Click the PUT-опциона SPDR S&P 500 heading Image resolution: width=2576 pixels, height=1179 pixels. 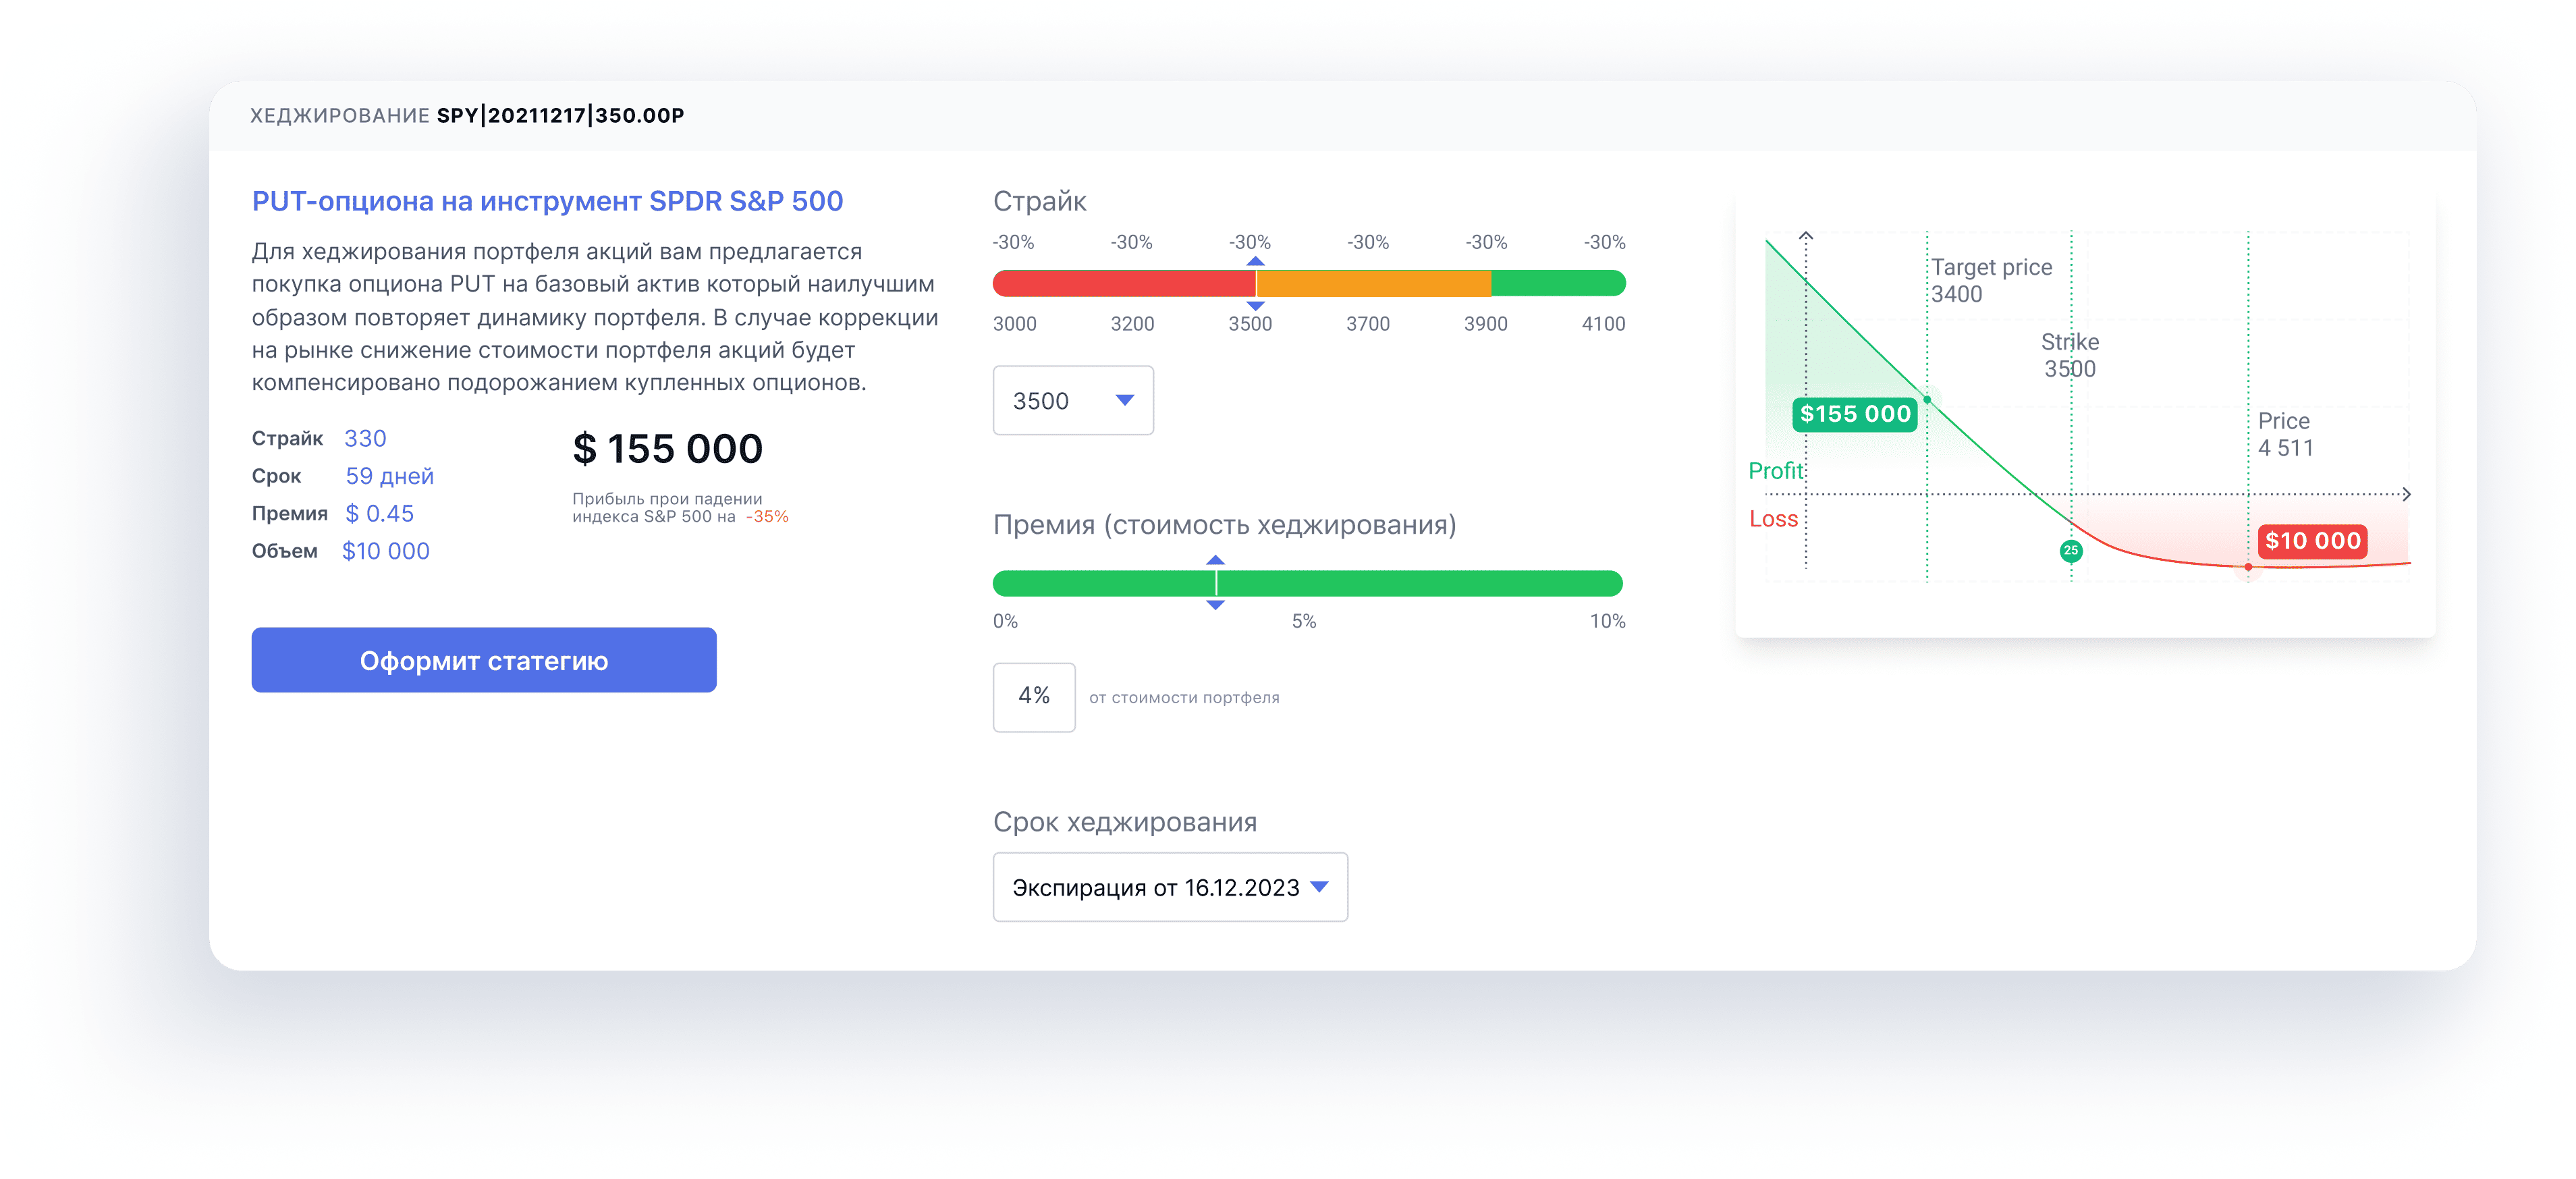[x=547, y=201]
